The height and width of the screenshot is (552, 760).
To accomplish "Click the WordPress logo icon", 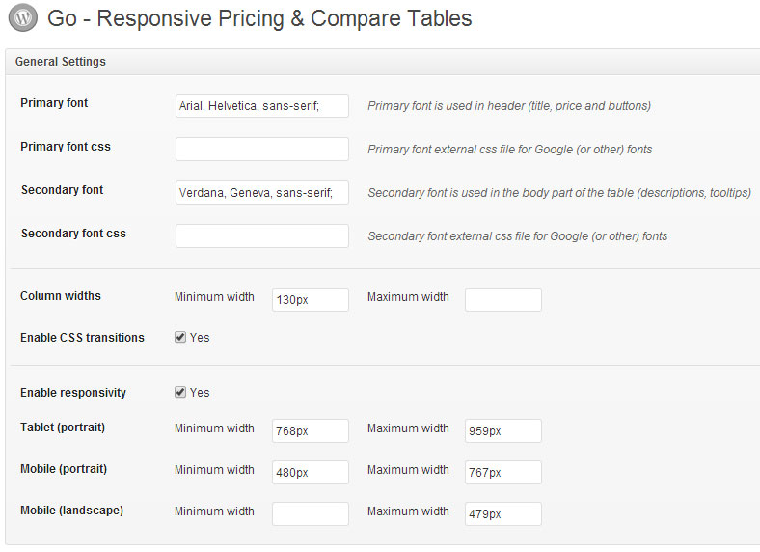I will [23, 18].
